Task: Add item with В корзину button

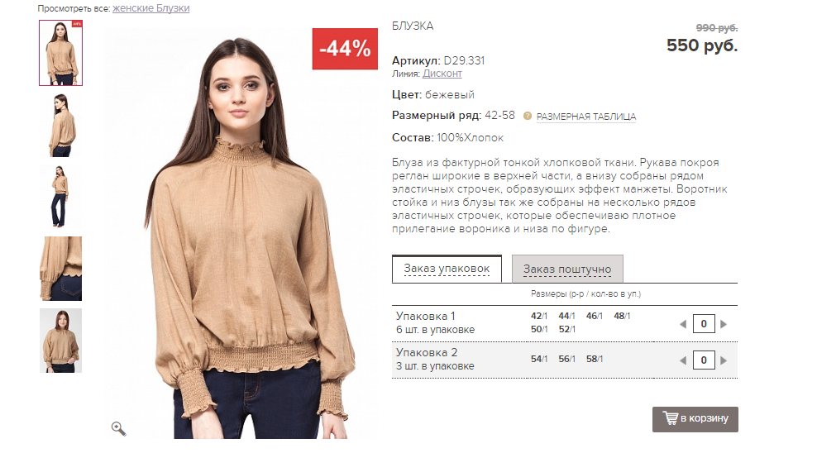Action: click(695, 419)
